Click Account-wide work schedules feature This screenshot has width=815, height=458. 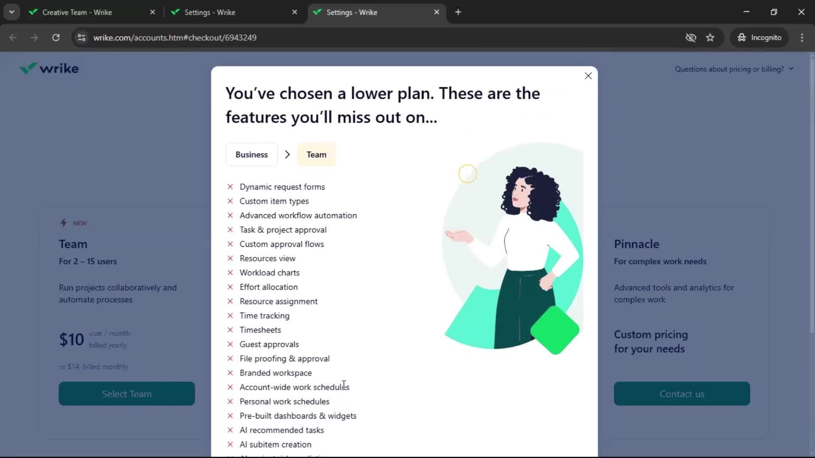294,387
